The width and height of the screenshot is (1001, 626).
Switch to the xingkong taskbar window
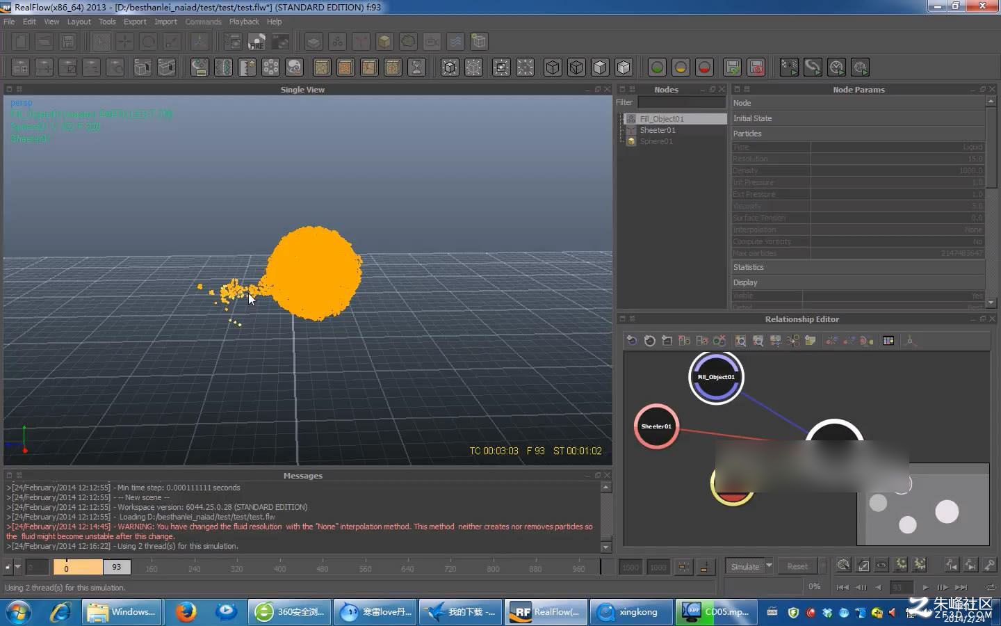(633, 612)
